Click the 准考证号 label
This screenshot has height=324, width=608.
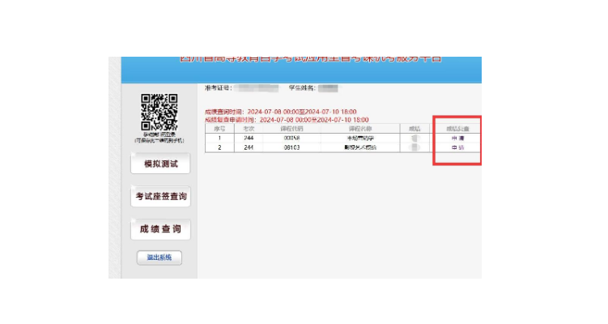pyautogui.click(x=219, y=88)
